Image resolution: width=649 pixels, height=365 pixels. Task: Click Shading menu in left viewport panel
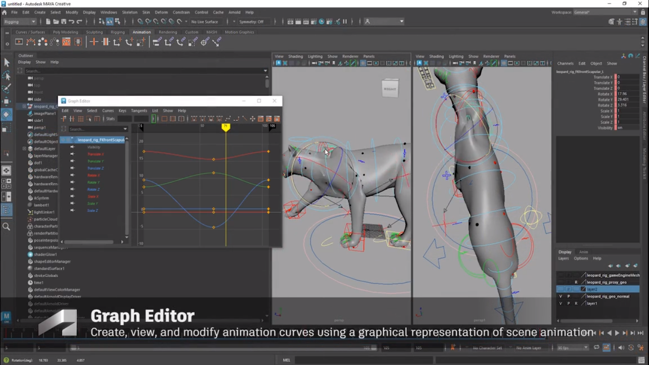point(296,57)
